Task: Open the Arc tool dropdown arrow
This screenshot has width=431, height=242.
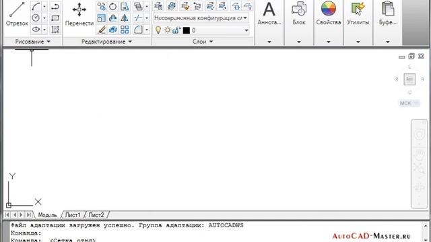Action: (44, 6)
